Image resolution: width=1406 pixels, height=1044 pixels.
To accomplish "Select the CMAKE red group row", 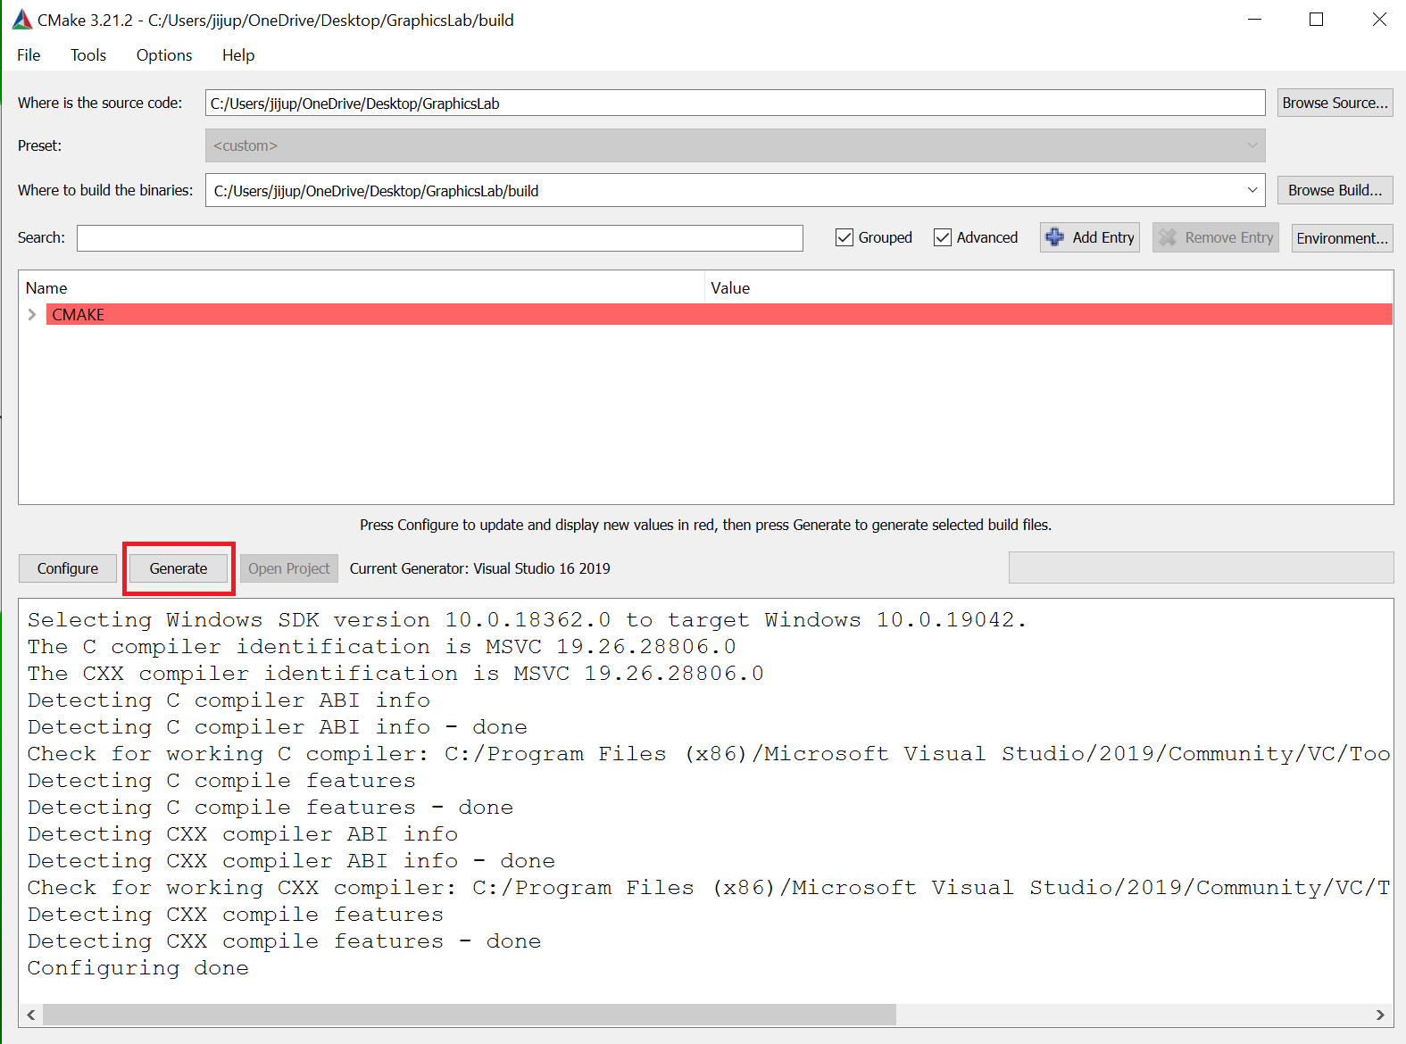I will (x=720, y=315).
